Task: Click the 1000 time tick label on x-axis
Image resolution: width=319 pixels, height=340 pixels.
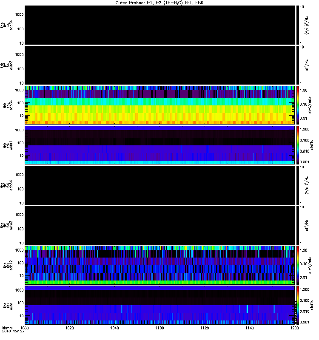Action: (x=24, y=328)
